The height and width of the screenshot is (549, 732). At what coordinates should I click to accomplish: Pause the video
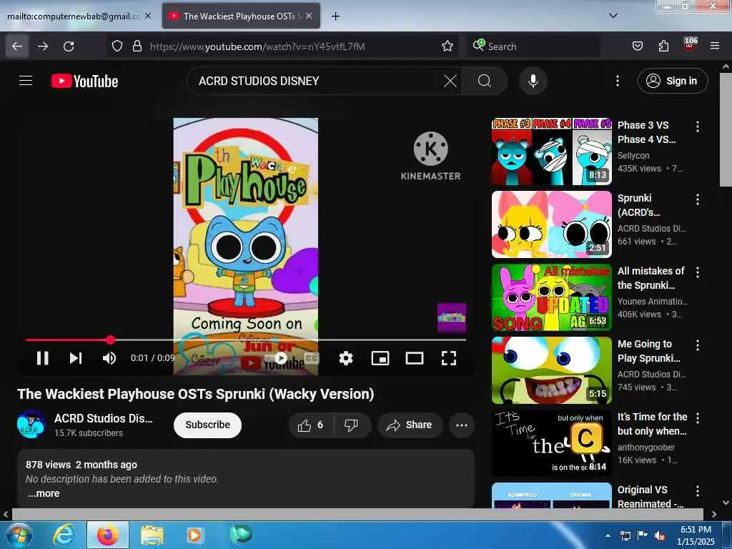[42, 358]
